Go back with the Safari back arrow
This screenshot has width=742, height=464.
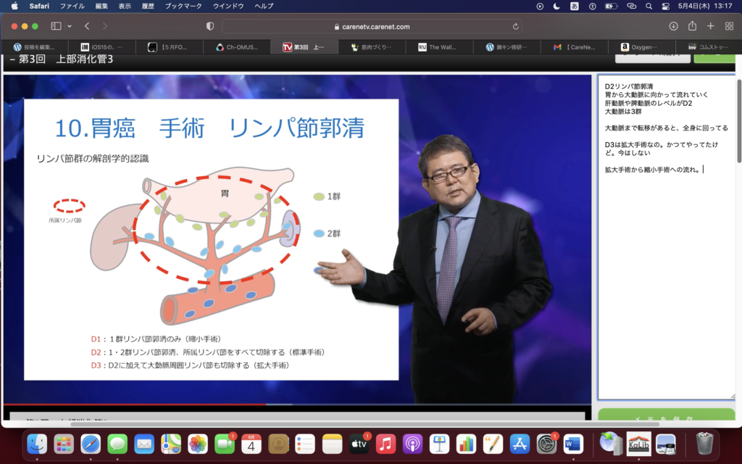[87, 26]
